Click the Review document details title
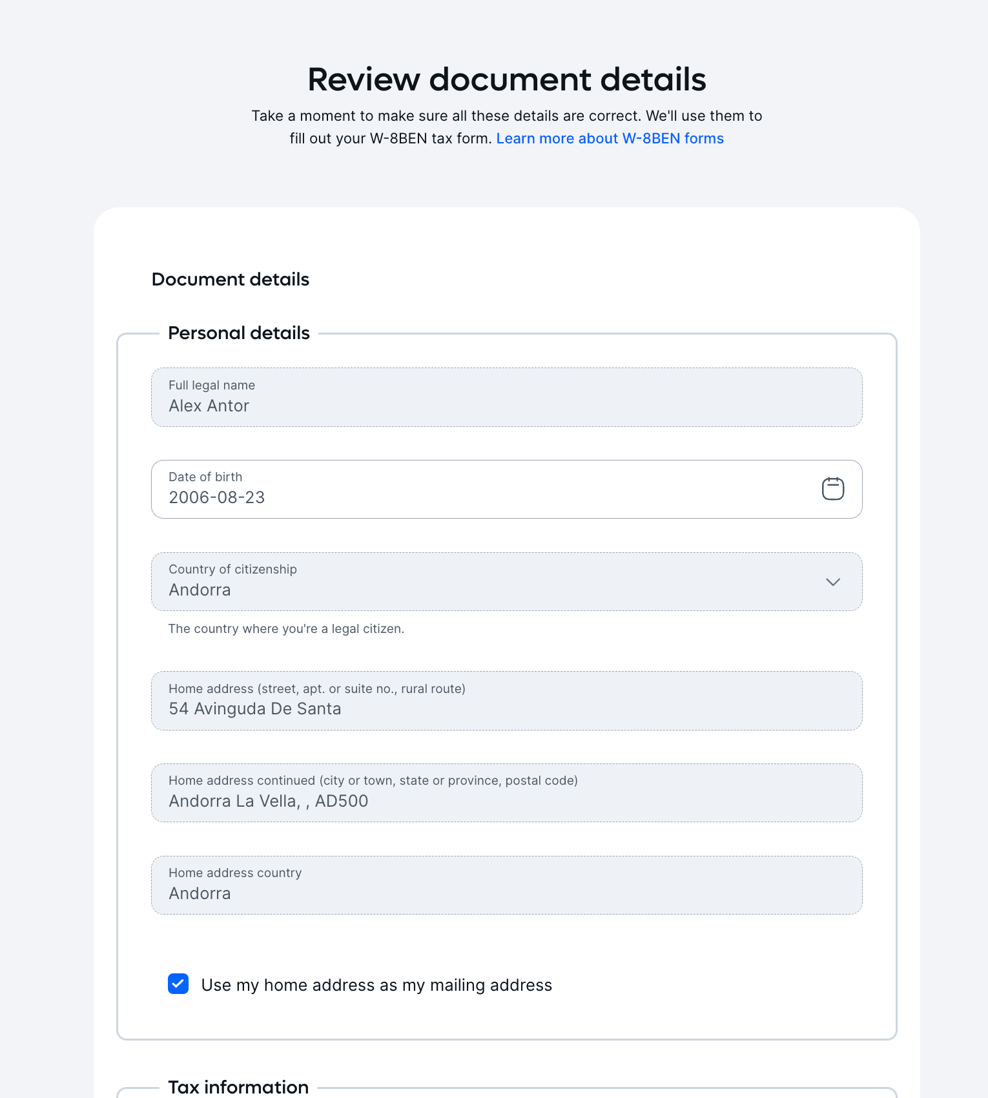The image size is (988, 1098). [x=507, y=79]
